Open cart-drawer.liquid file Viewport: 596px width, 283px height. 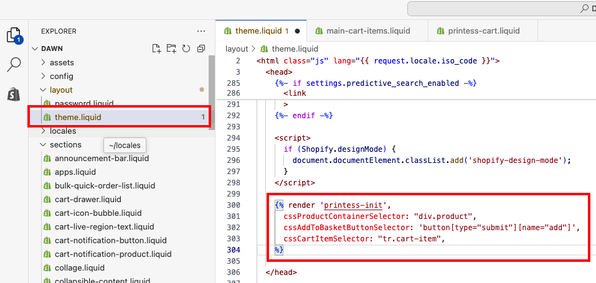point(87,199)
